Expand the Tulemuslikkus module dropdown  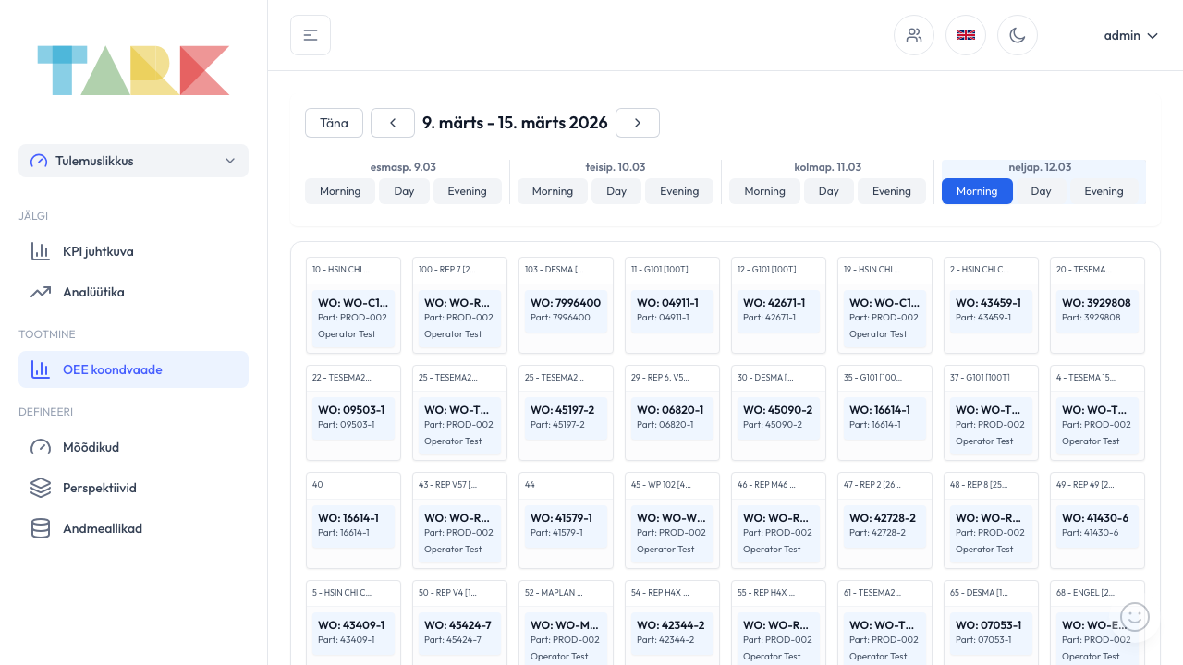[x=134, y=161]
